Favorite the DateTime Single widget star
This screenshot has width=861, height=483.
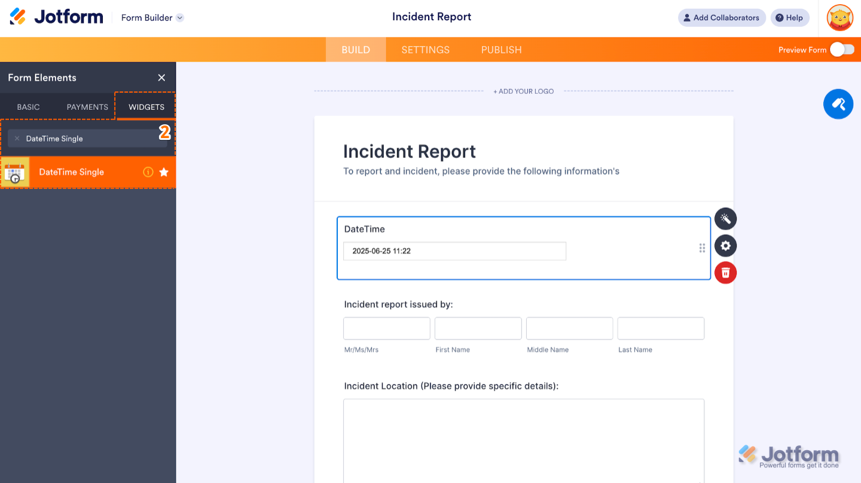(x=164, y=172)
